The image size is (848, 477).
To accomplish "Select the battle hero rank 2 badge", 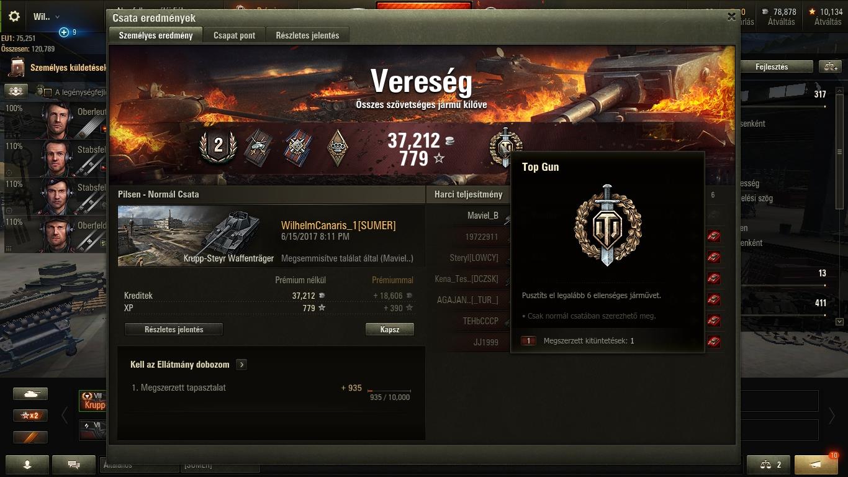I will tap(218, 146).
